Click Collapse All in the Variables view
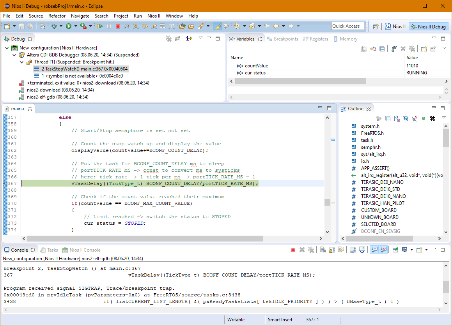The width and height of the screenshot is (452, 326). pos(382,49)
